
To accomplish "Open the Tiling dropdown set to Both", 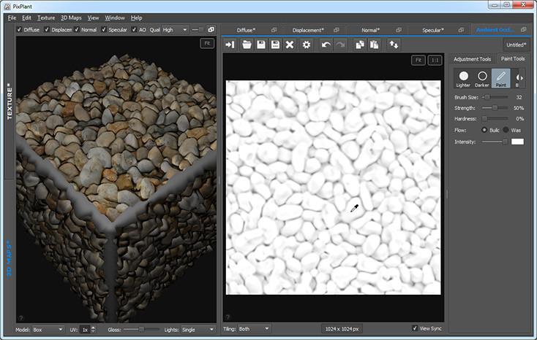I will click(x=254, y=329).
